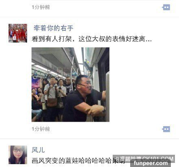Click the text 这位大叔的表情好迷离
This screenshot has width=179, height=167.
coord(112,39)
